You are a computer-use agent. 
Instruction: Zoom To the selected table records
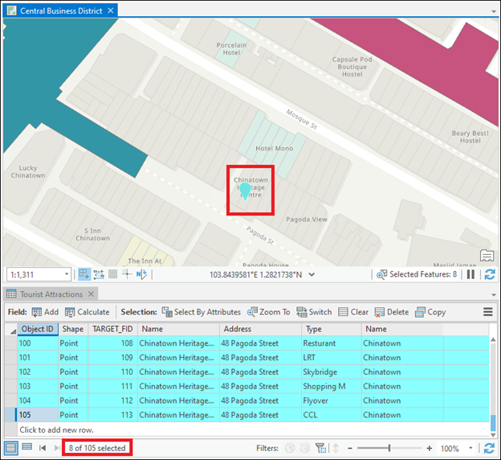pos(268,312)
